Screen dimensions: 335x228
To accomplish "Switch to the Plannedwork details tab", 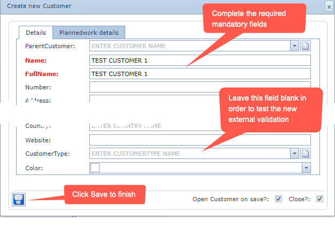I will point(89,33).
